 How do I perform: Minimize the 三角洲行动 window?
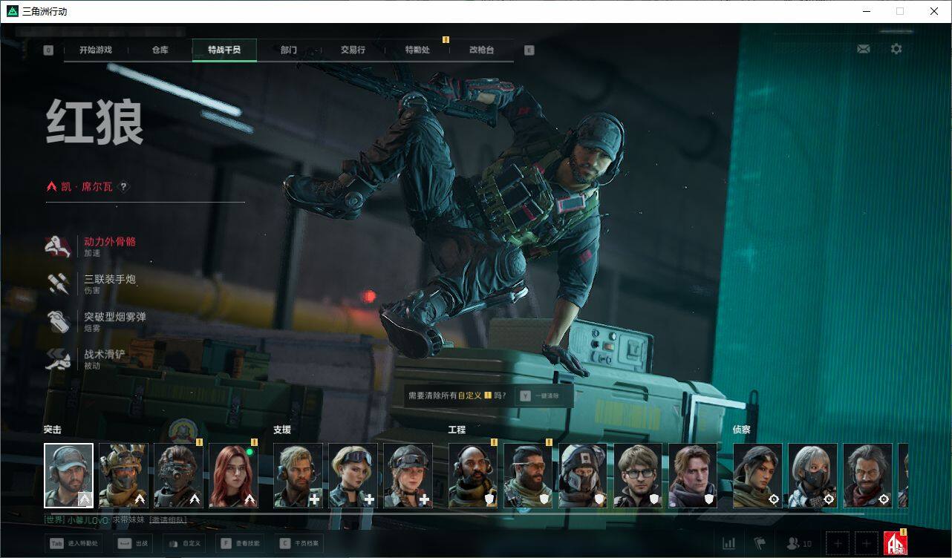(866, 11)
